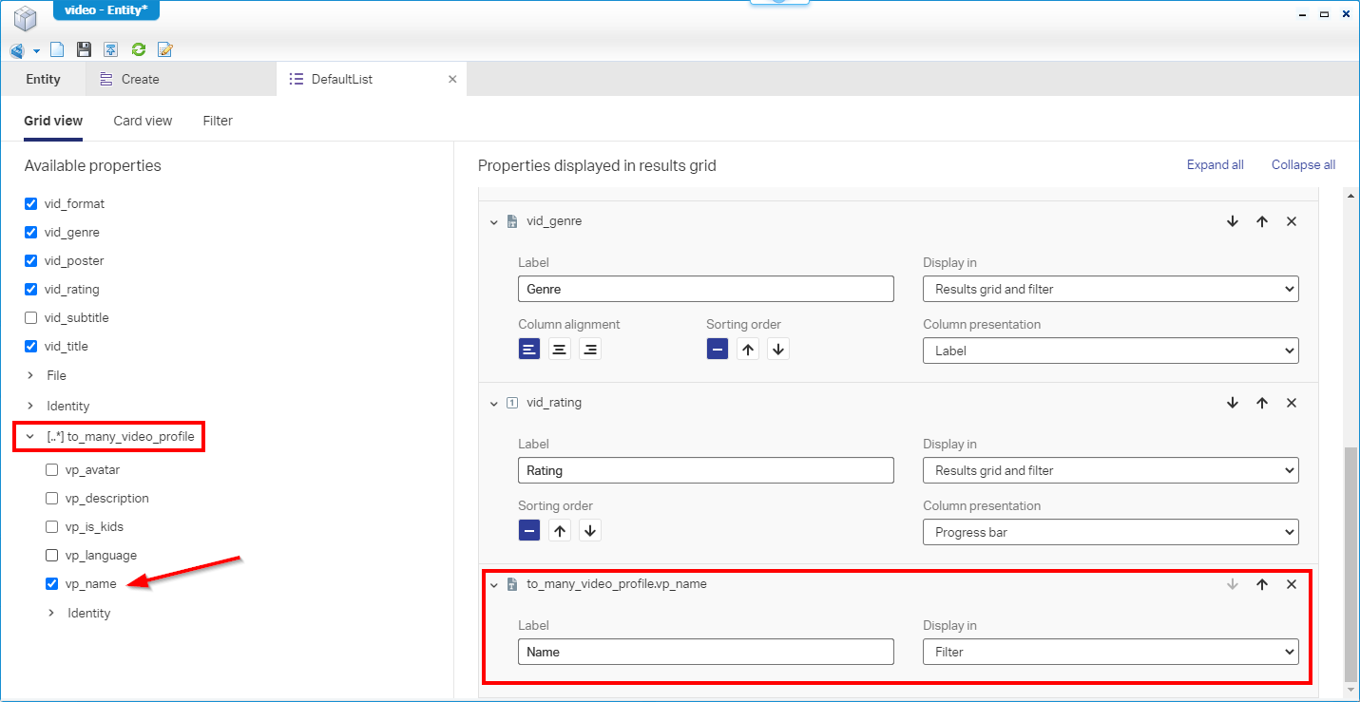Click the Save floppy disk icon

[84, 50]
